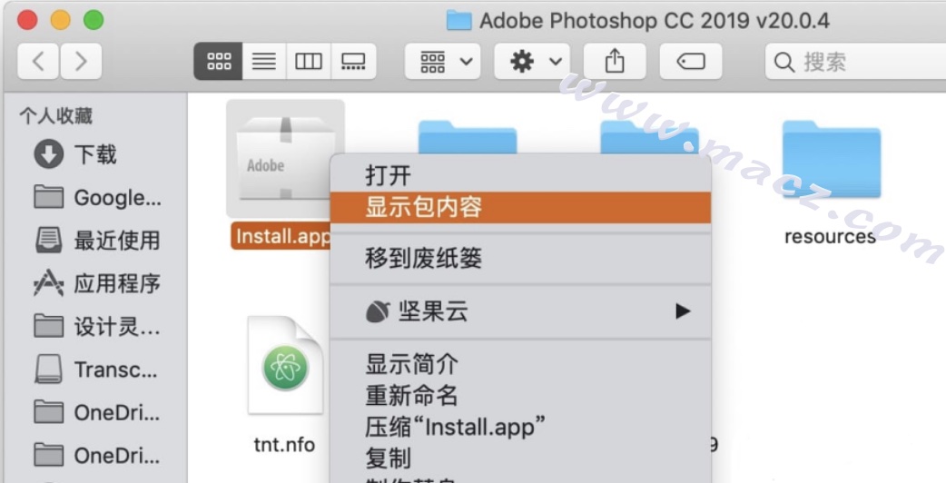
Task: Click the magnifier icon in search field
Action: [x=783, y=62]
